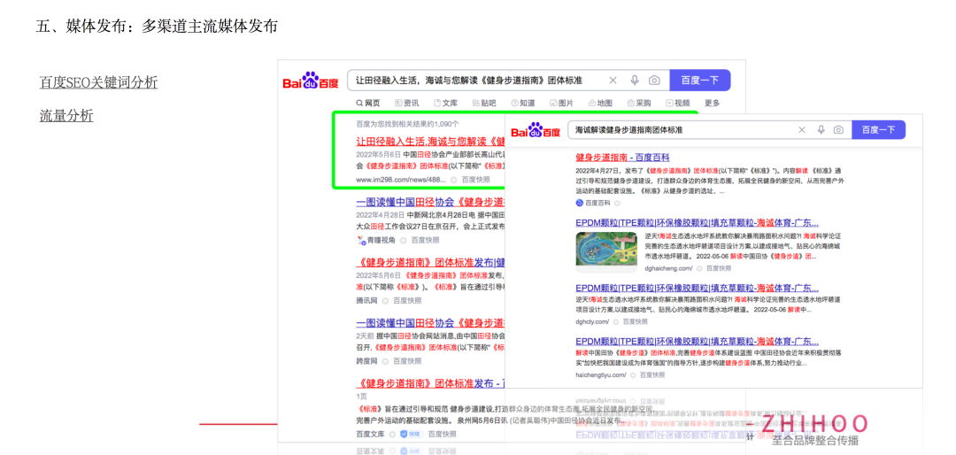Switch to the 贴吧 tab
The image size is (956, 455).
(x=484, y=103)
